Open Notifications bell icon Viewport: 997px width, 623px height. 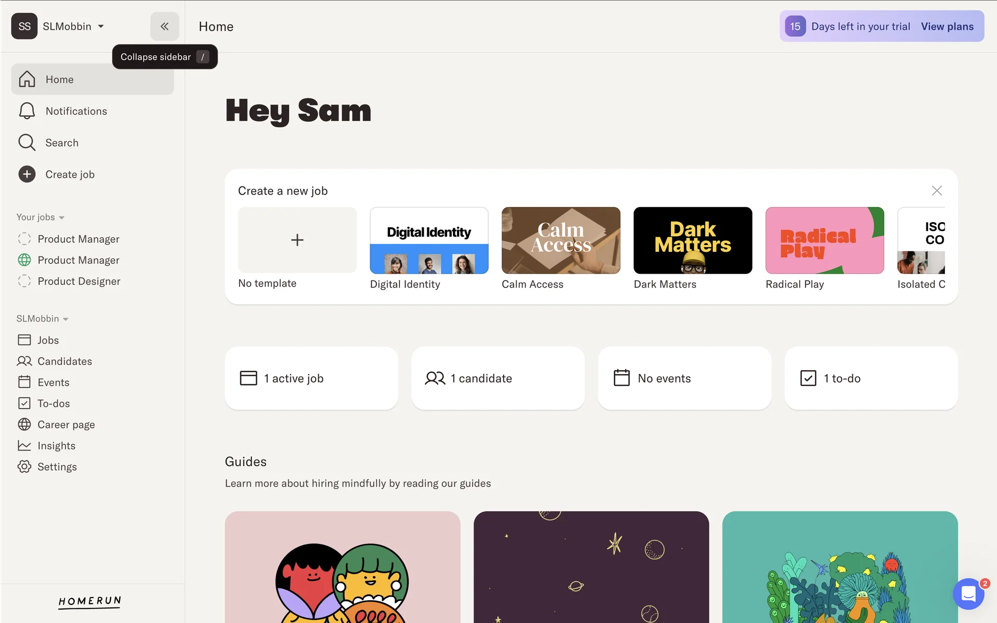pyautogui.click(x=27, y=111)
